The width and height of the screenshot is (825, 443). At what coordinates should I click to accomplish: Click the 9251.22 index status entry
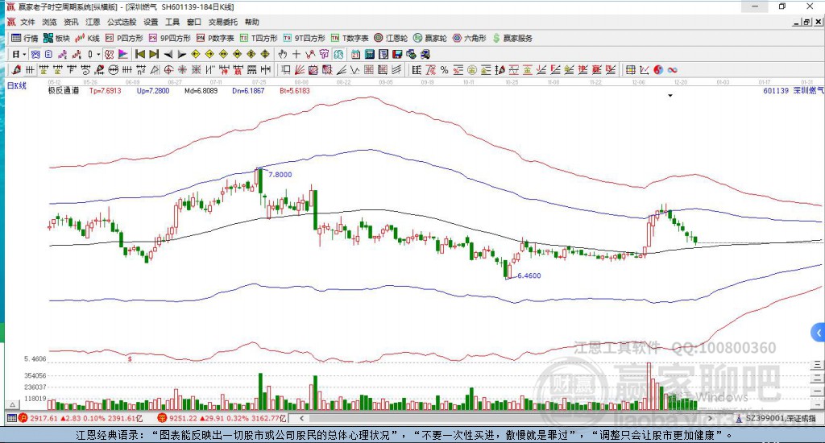pyautogui.click(x=222, y=418)
